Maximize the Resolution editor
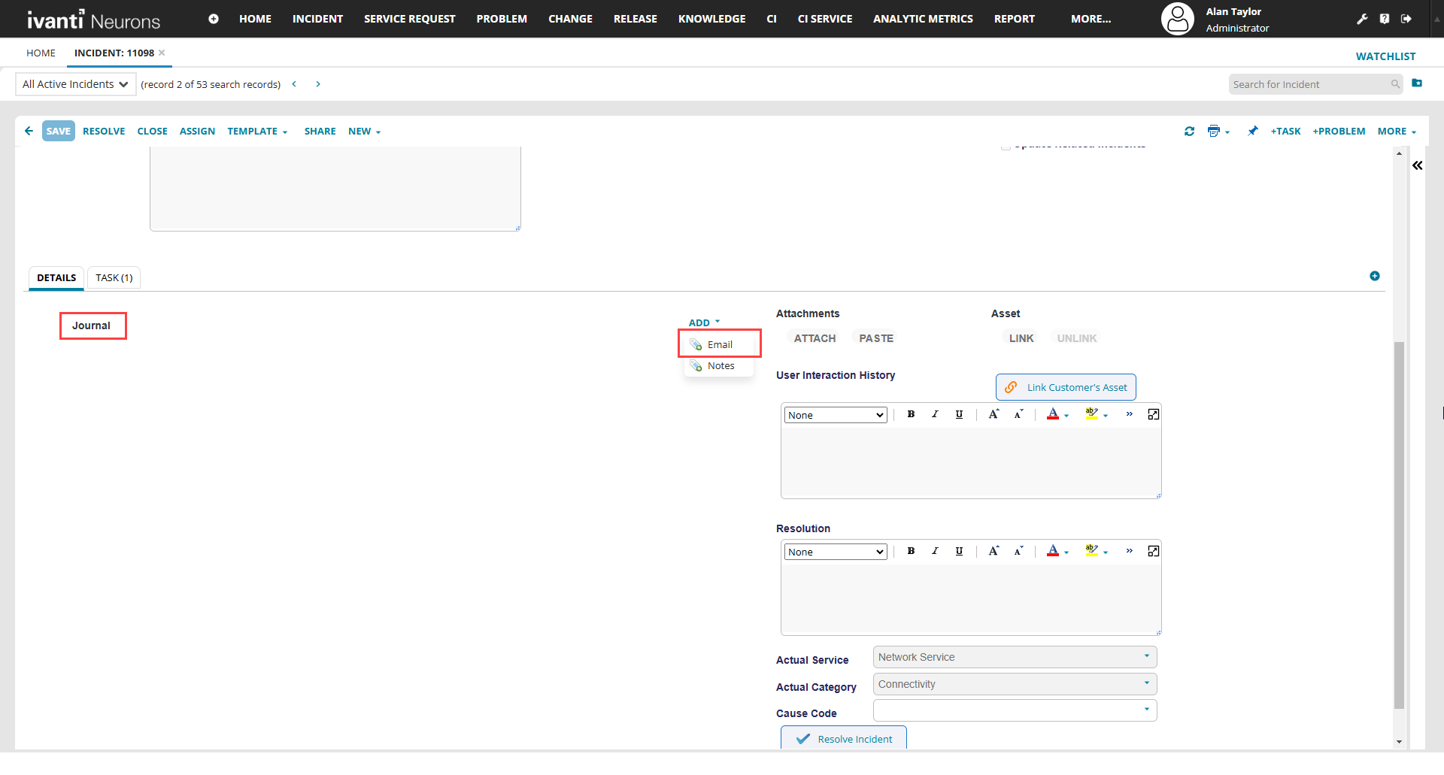 pos(1153,551)
